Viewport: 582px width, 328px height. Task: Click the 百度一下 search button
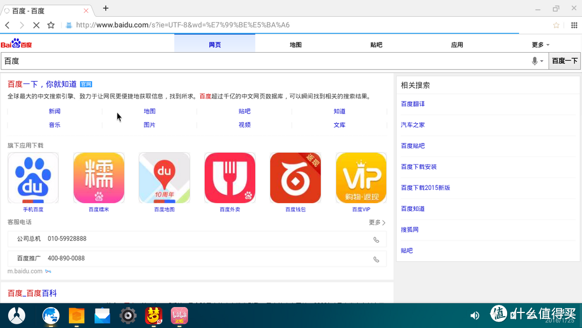pyautogui.click(x=565, y=61)
